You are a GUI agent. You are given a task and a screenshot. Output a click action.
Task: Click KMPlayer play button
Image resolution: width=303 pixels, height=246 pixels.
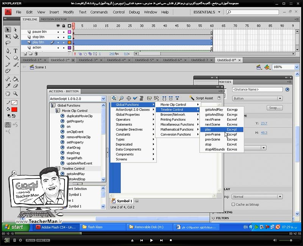pyautogui.click(x=151, y=240)
